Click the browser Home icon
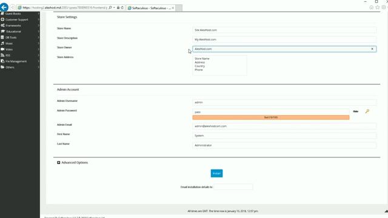Image resolution: width=388 pixels, height=218 pixels. point(372,8)
